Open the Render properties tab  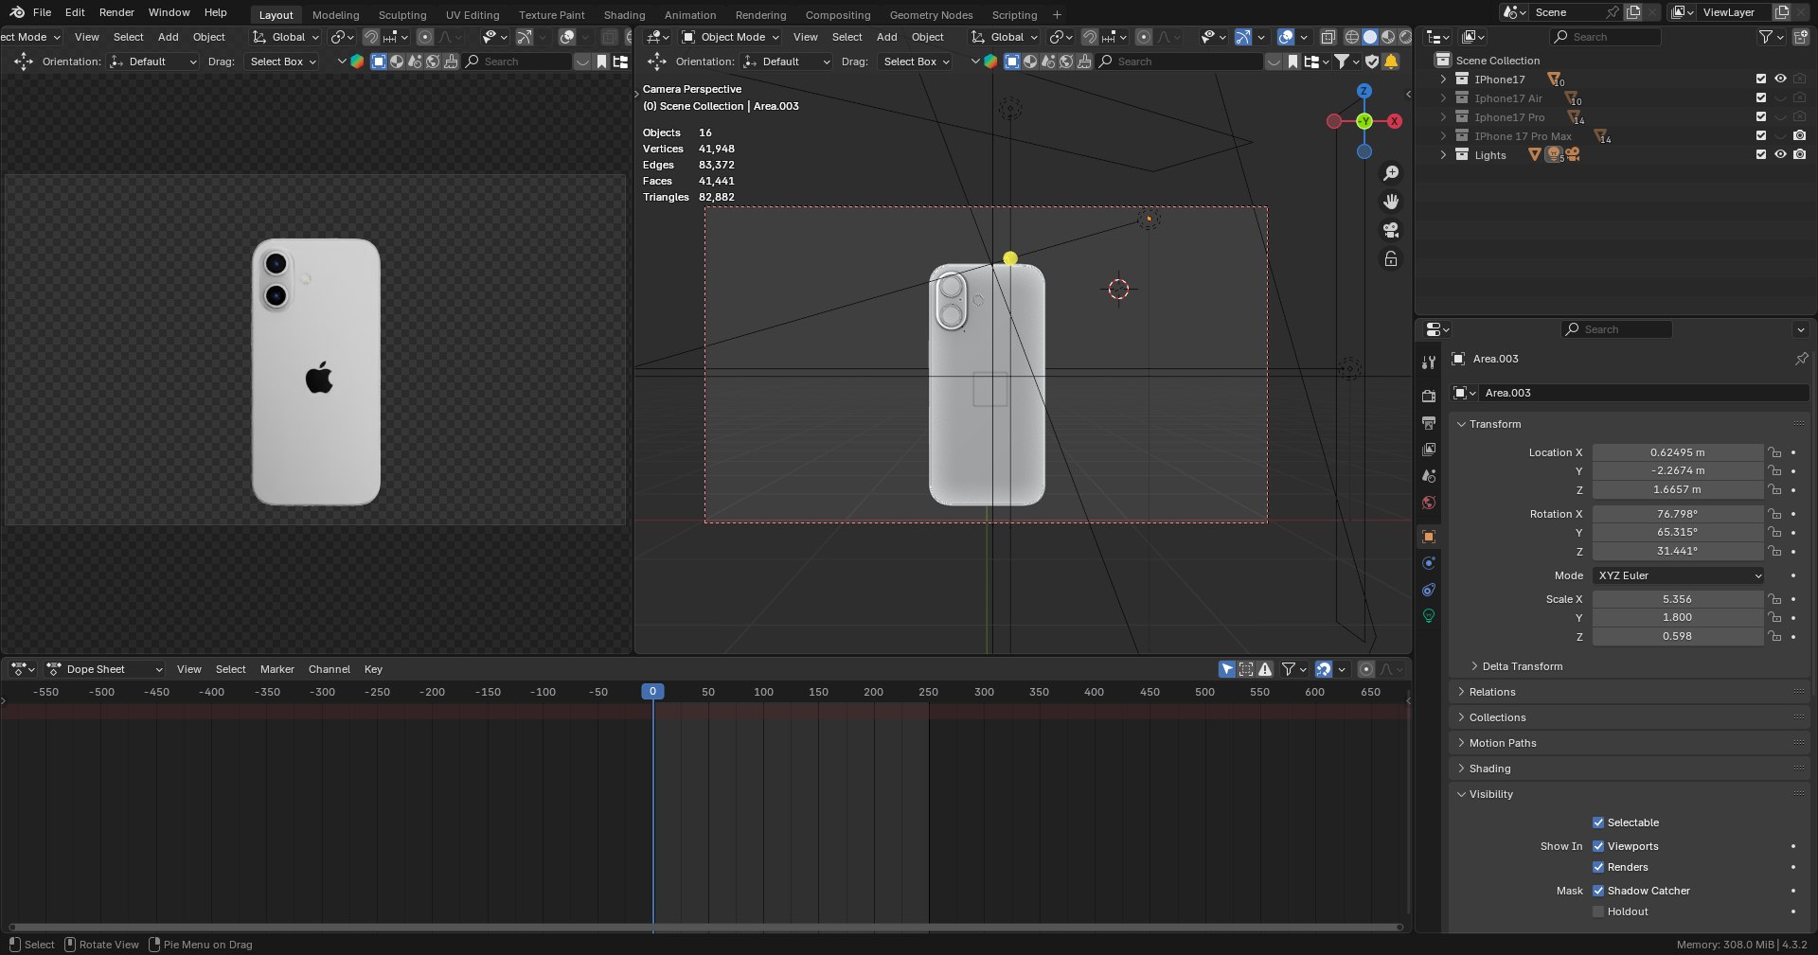[x=1429, y=396]
